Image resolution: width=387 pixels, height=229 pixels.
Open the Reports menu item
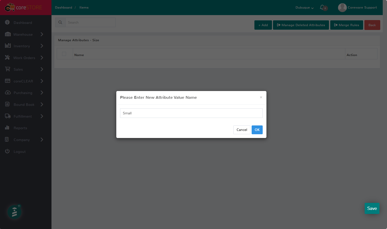click(x=20, y=128)
